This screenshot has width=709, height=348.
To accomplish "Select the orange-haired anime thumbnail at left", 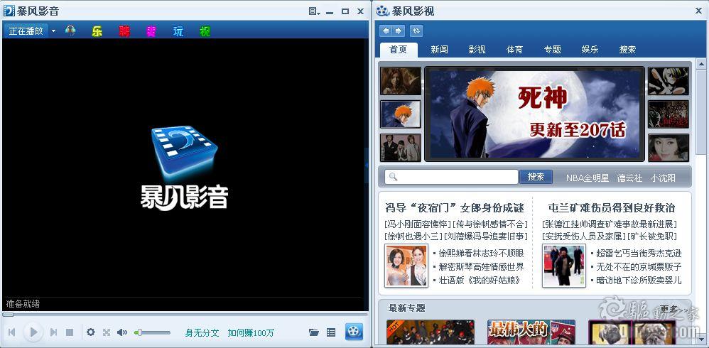I will point(401,114).
